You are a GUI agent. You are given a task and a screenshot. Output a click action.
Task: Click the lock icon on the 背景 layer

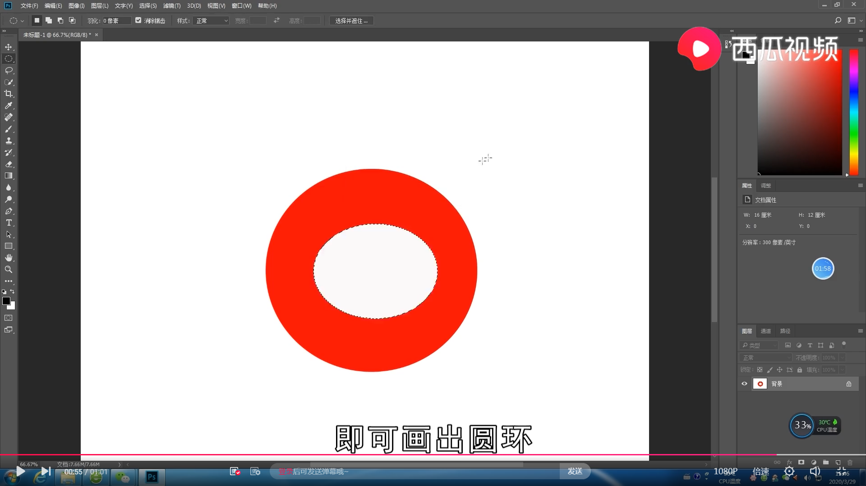click(x=848, y=383)
